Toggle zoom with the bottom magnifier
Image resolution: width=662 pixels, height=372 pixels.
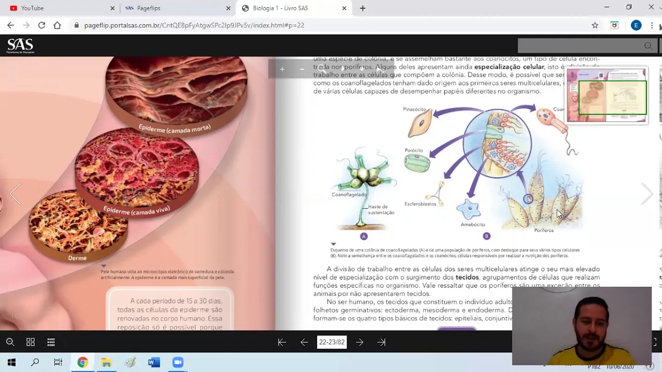(10, 342)
